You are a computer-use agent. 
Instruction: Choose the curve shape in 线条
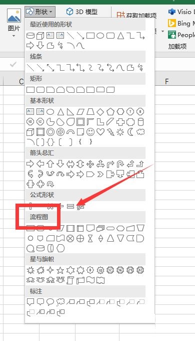(120, 68)
